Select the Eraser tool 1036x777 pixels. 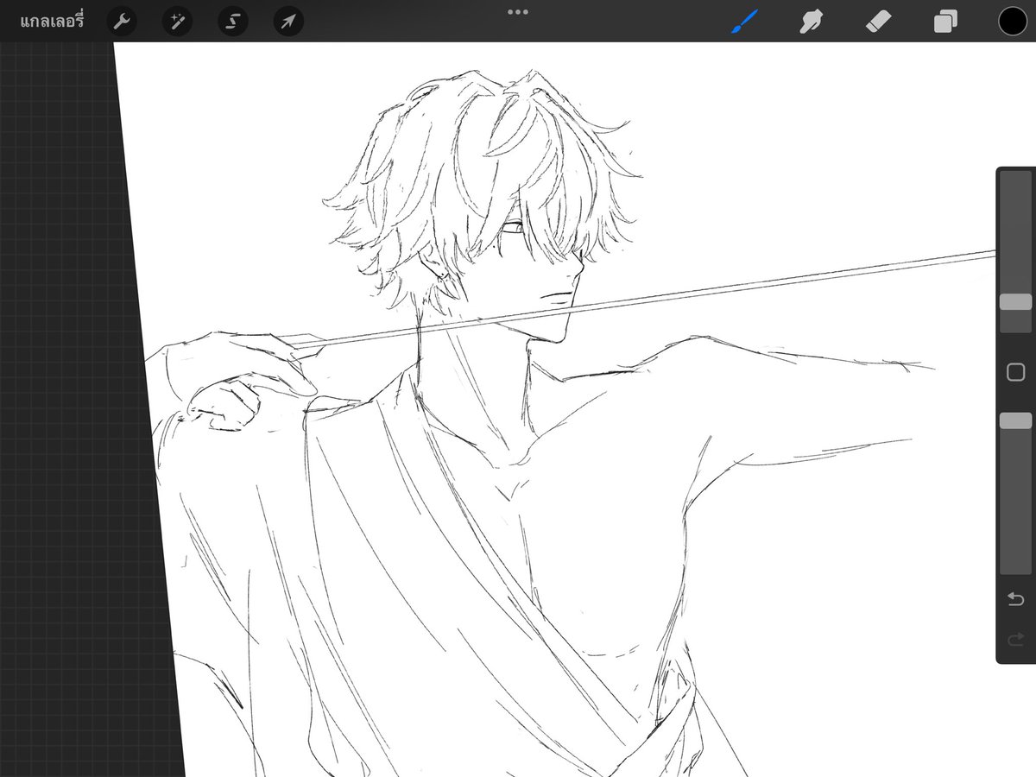[x=879, y=21]
